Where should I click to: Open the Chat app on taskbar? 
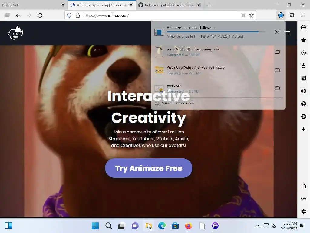coord(135,226)
